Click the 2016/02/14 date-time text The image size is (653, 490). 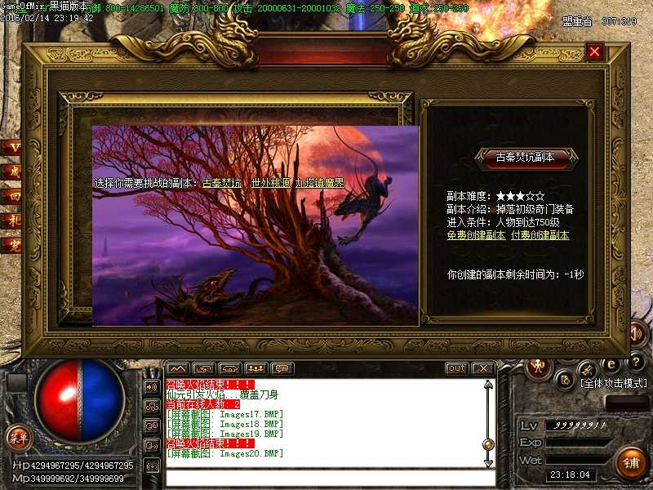[x=47, y=18]
